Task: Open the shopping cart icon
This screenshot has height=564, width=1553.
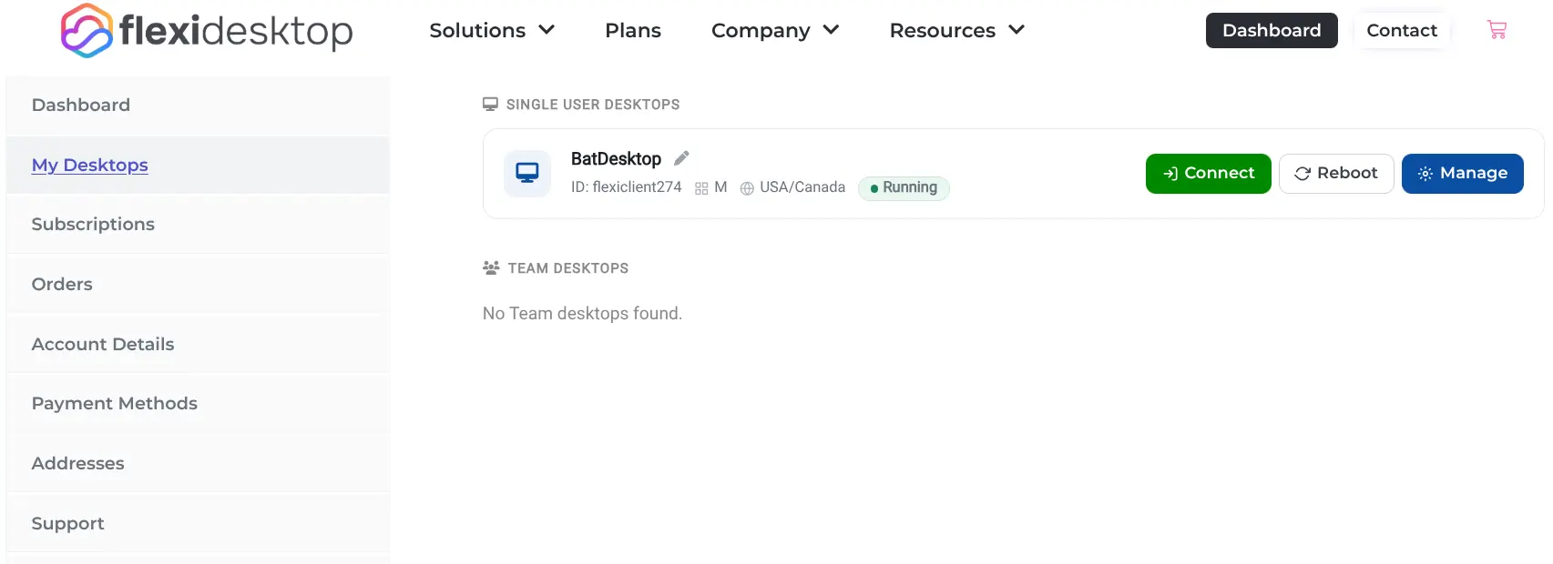Action: click(x=1497, y=30)
